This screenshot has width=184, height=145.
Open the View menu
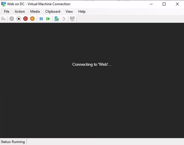coord(69,12)
